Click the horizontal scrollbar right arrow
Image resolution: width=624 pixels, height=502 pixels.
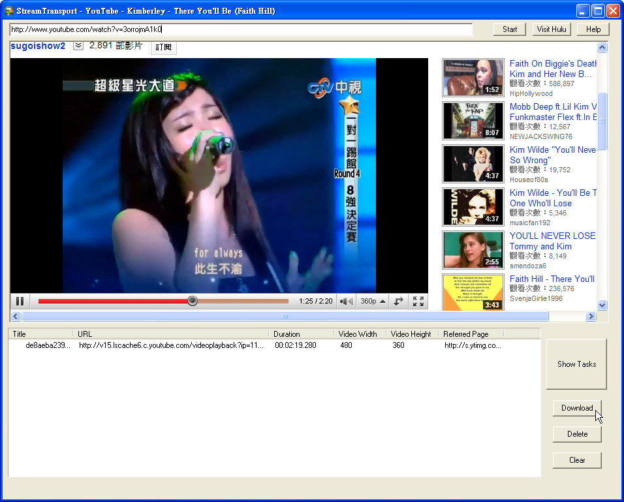591,316
